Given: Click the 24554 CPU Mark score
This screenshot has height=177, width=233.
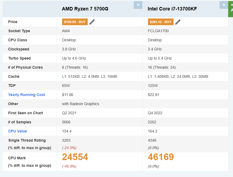Looking at the screenshot, I should pyautogui.click(x=75, y=157).
